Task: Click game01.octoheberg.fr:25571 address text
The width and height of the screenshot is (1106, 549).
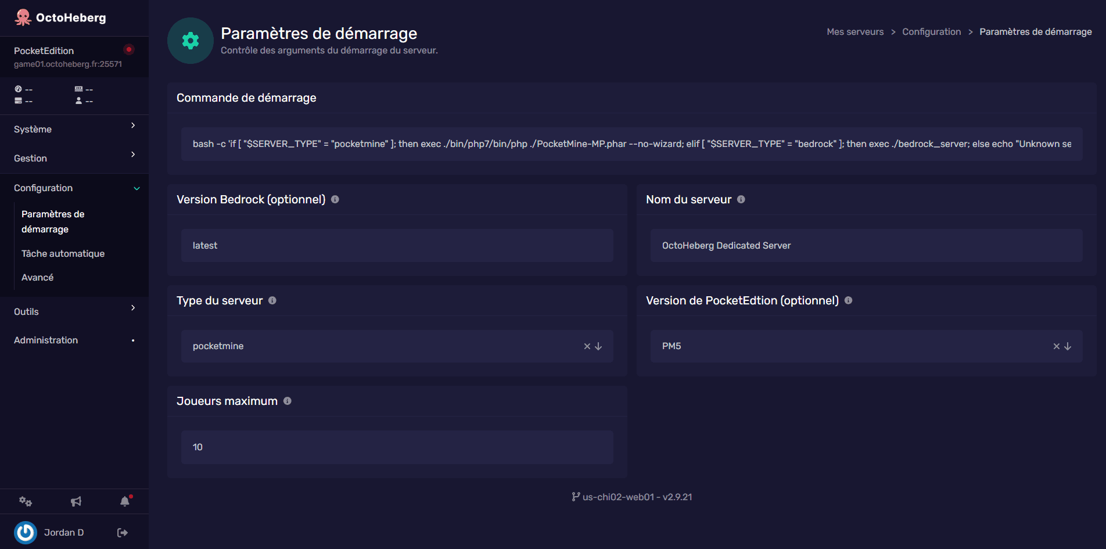Action: 68,64
